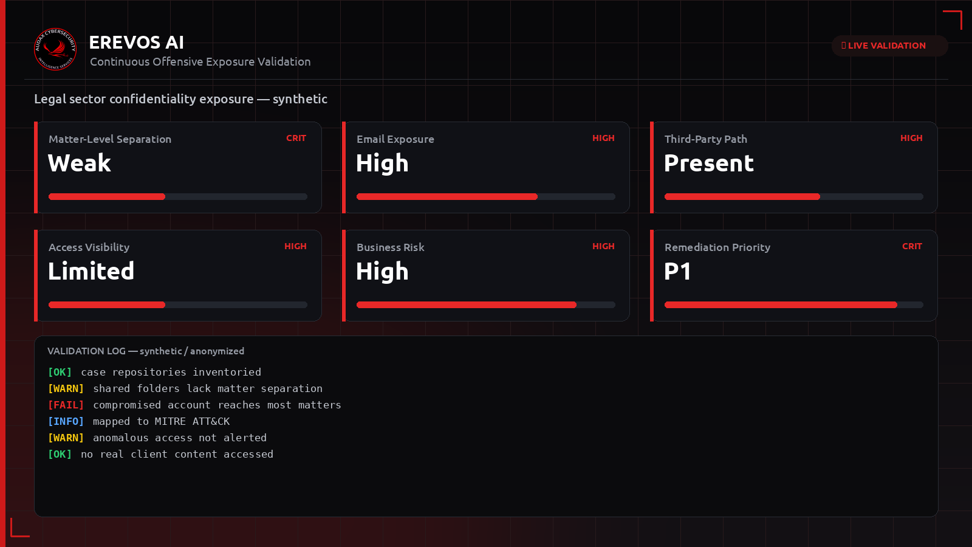This screenshot has height=547, width=972.
Task: Click the Audax Cybersecurity logo
Action: [55, 49]
